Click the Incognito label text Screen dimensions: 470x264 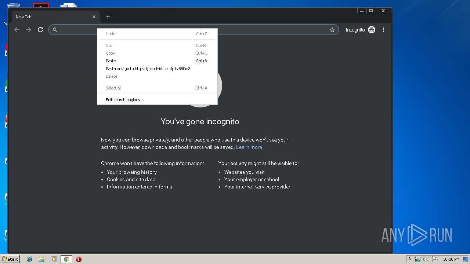tap(355, 30)
